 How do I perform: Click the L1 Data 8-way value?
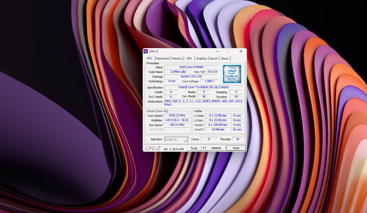pos(237,115)
